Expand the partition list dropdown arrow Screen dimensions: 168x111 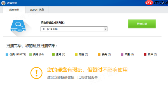click(x=106, y=29)
